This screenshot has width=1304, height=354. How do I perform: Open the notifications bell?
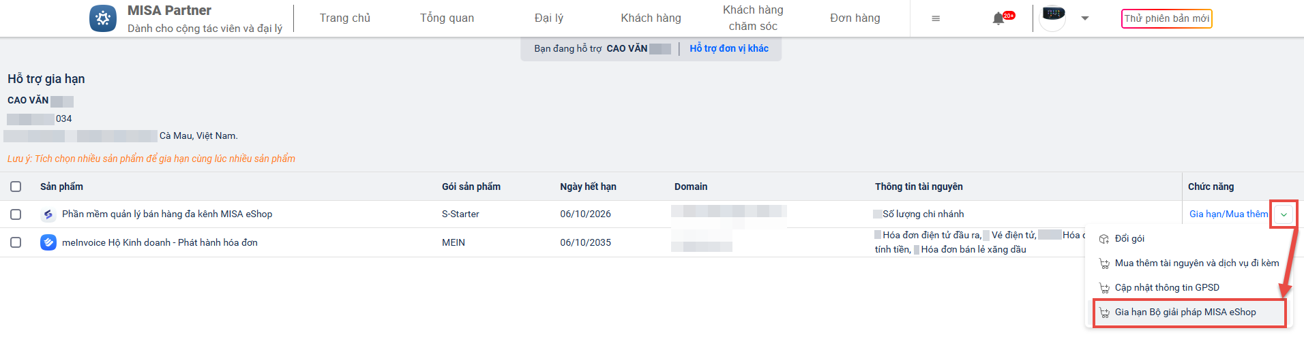tap(998, 18)
